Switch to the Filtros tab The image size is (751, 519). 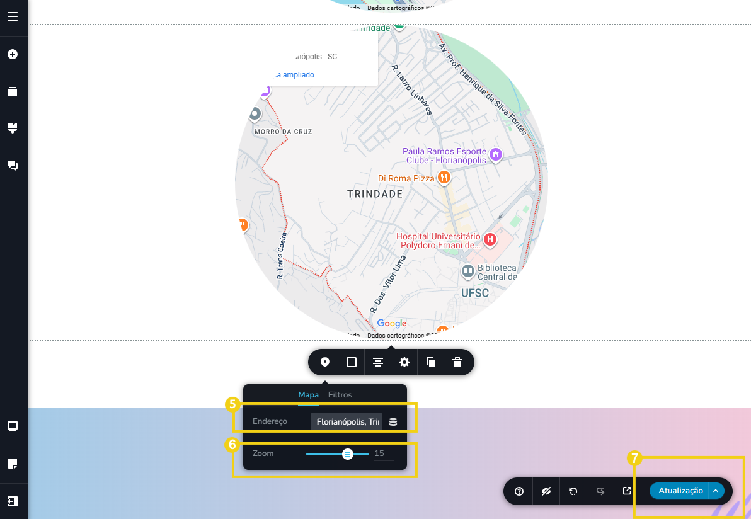click(x=340, y=394)
